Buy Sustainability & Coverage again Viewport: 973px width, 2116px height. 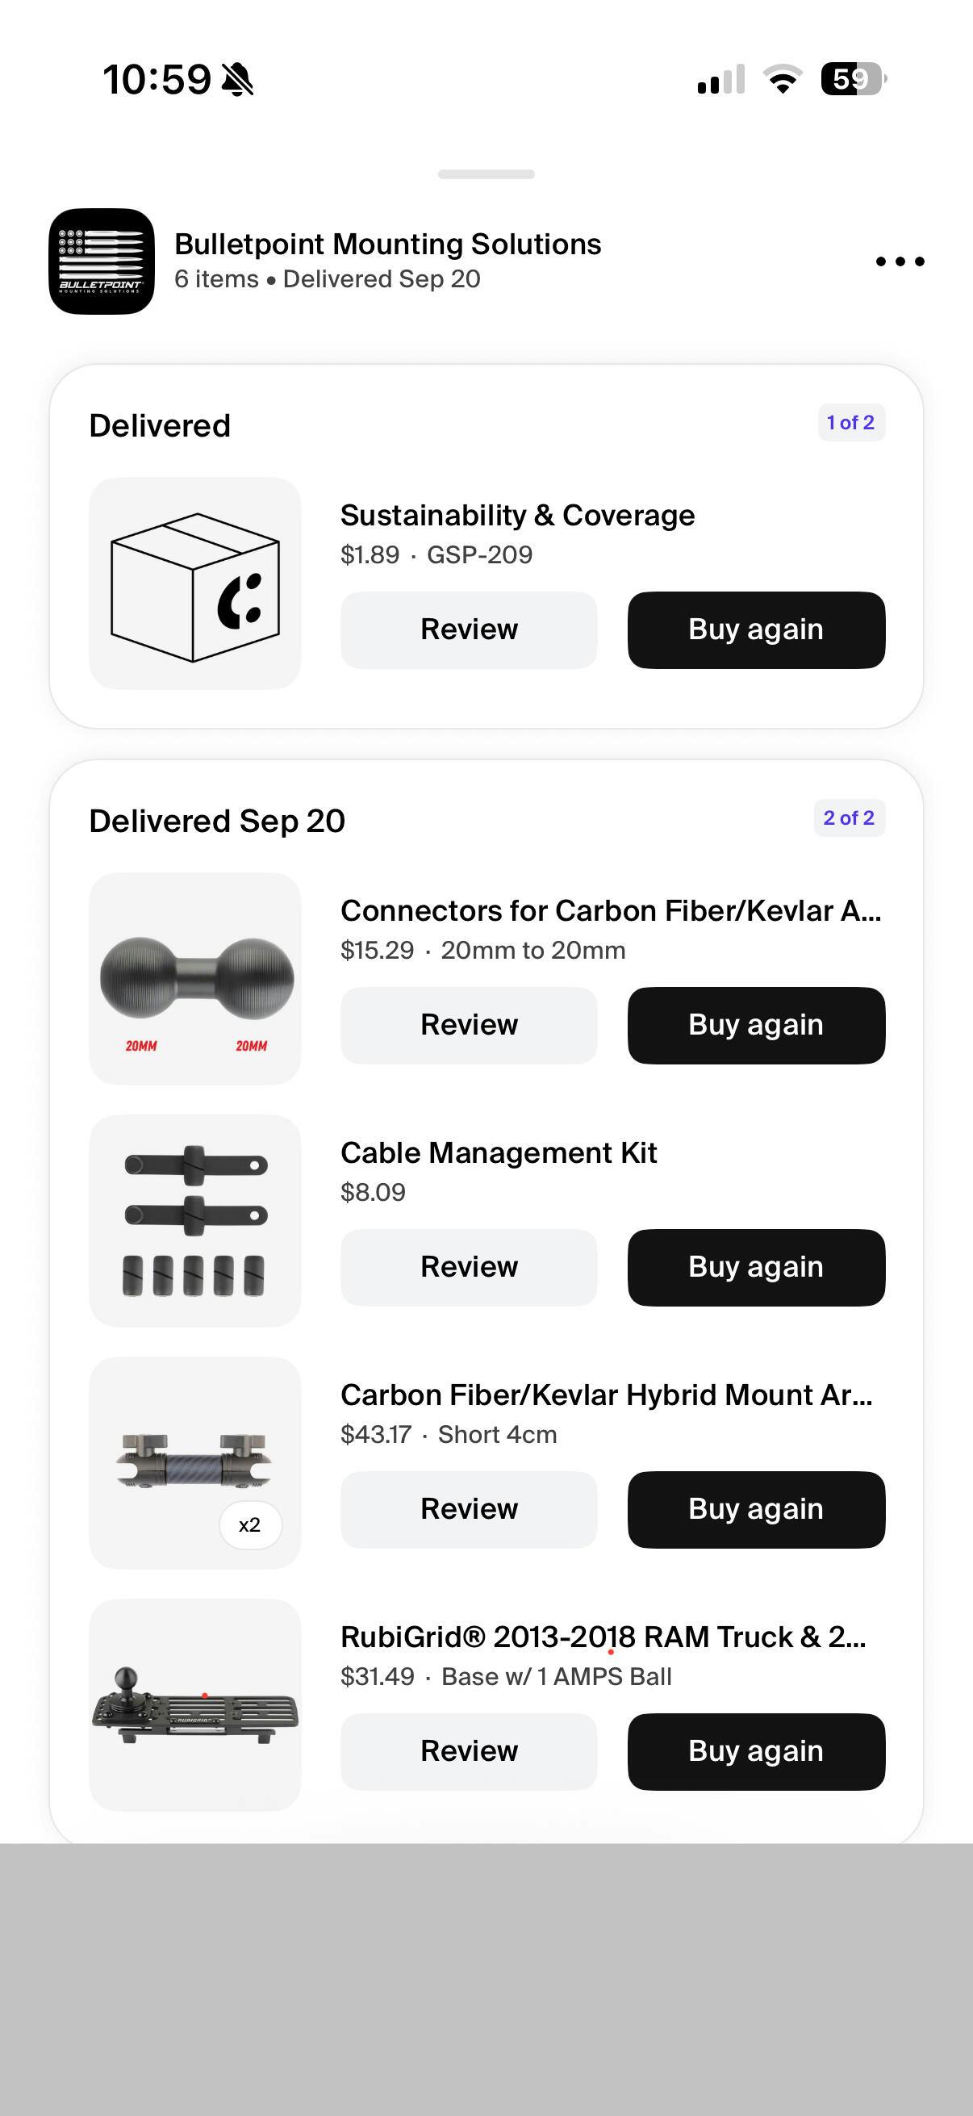tap(755, 630)
